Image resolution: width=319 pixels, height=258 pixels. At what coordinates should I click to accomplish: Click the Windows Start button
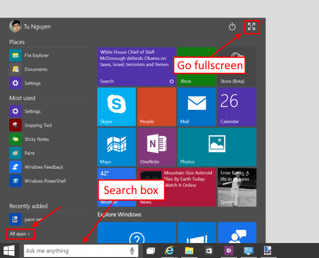click(x=9, y=250)
